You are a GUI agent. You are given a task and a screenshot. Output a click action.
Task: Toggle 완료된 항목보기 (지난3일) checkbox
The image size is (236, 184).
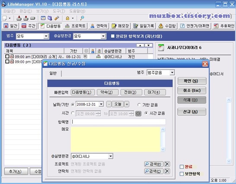(112, 36)
